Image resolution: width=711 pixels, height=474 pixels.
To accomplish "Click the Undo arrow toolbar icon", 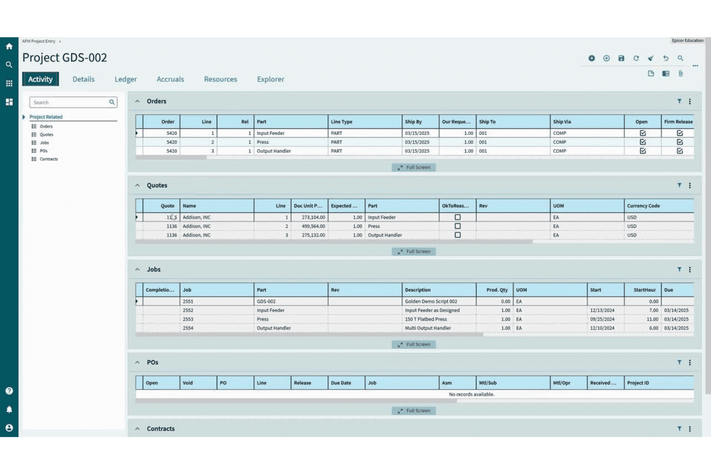I will [666, 58].
